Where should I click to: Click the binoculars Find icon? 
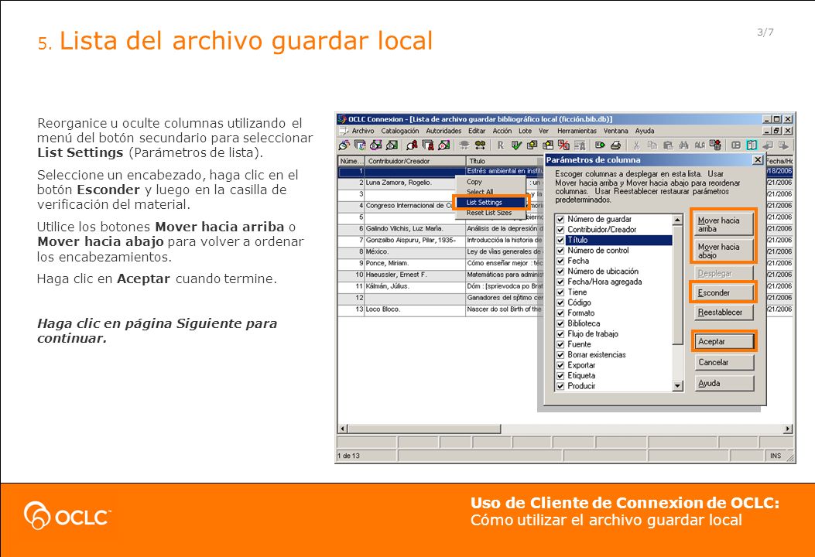tap(684, 145)
